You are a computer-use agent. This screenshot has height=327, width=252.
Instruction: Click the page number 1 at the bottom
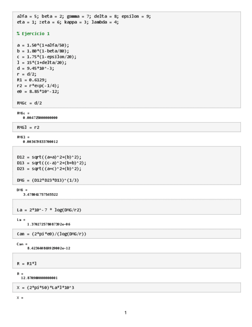(x=125, y=312)
